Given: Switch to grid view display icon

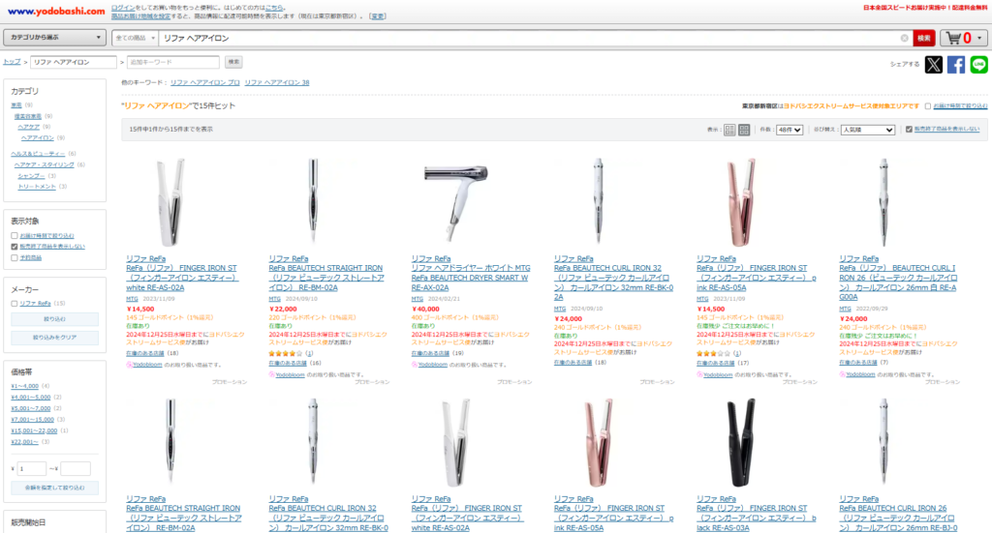Looking at the screenshot, I should 744,130.
